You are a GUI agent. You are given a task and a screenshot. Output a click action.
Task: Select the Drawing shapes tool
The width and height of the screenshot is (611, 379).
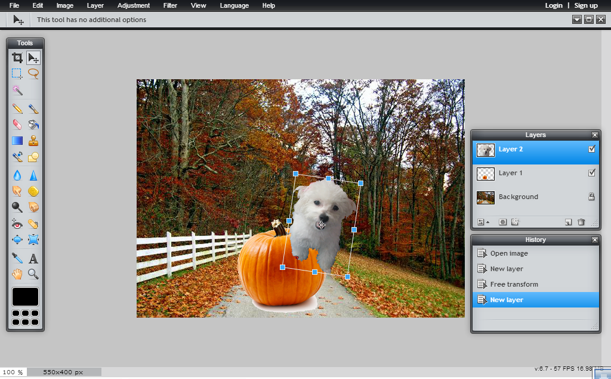33,157
